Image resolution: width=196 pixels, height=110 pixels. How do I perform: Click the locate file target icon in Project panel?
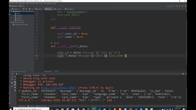24,9
